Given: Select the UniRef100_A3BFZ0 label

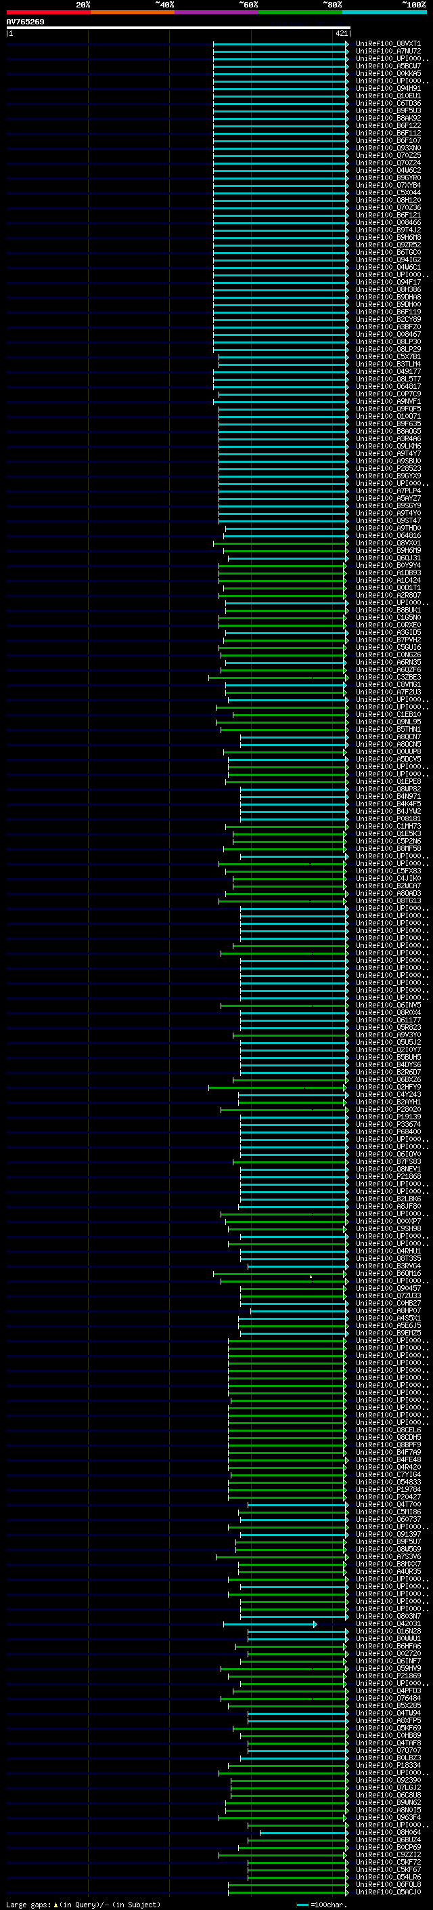Looking at the screenshot, I should (x=388, y=327).
